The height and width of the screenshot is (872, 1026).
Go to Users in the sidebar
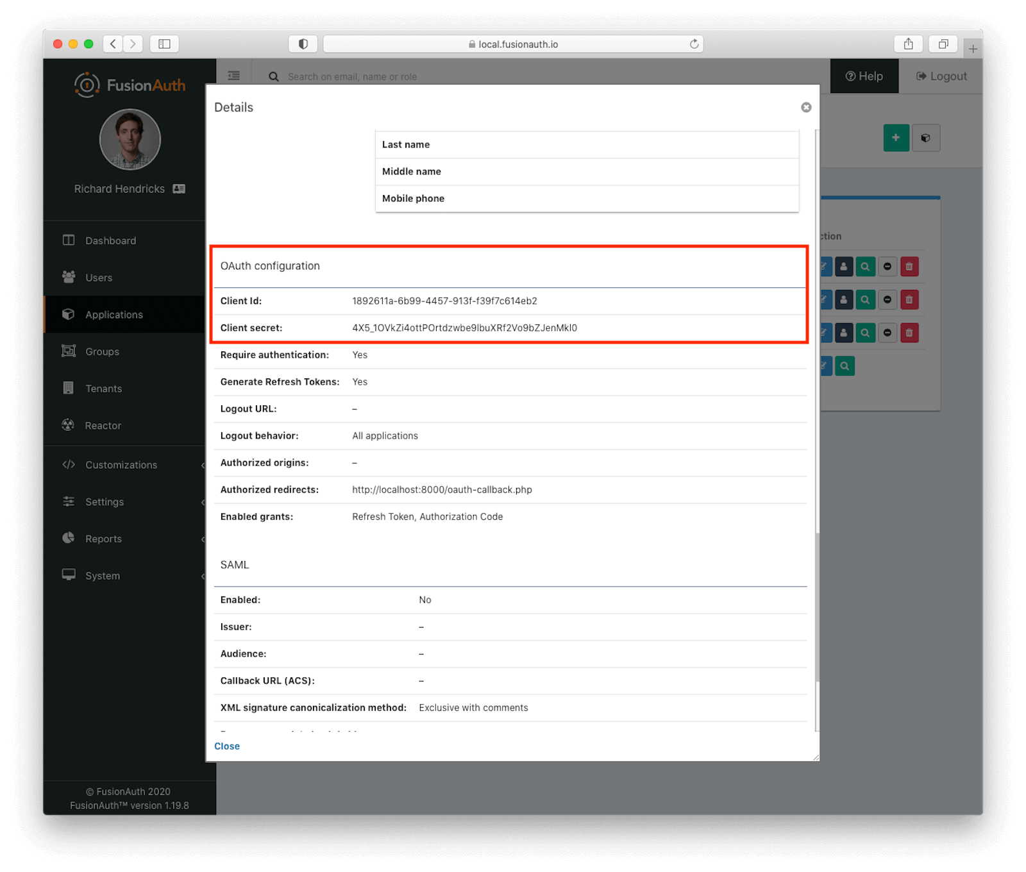point(99,278)
